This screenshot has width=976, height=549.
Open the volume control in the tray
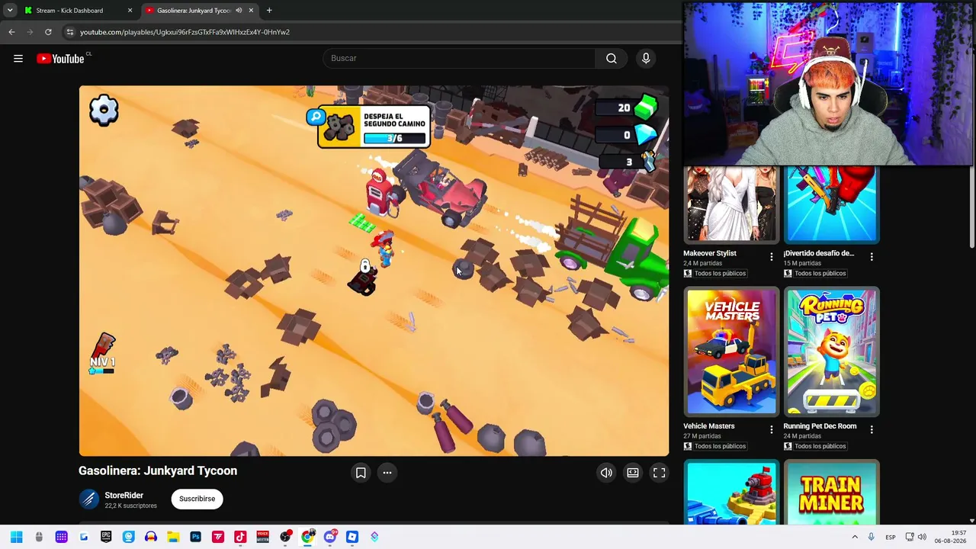click(922, 537)
